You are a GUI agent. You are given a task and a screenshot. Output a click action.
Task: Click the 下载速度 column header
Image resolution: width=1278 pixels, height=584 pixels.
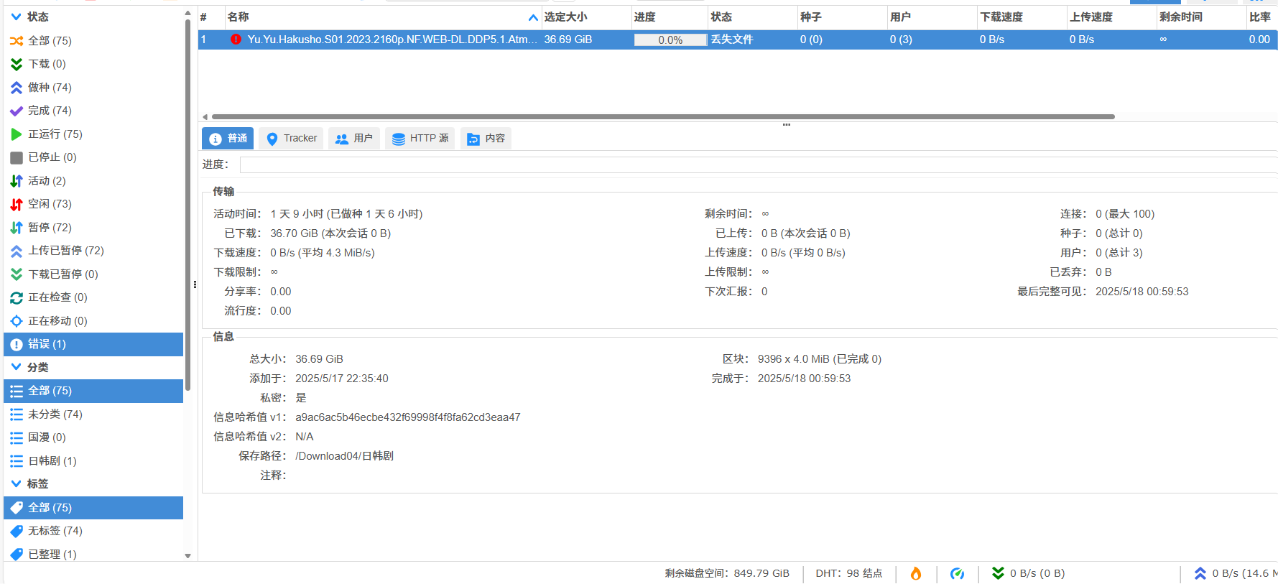tap(1022, 17)
